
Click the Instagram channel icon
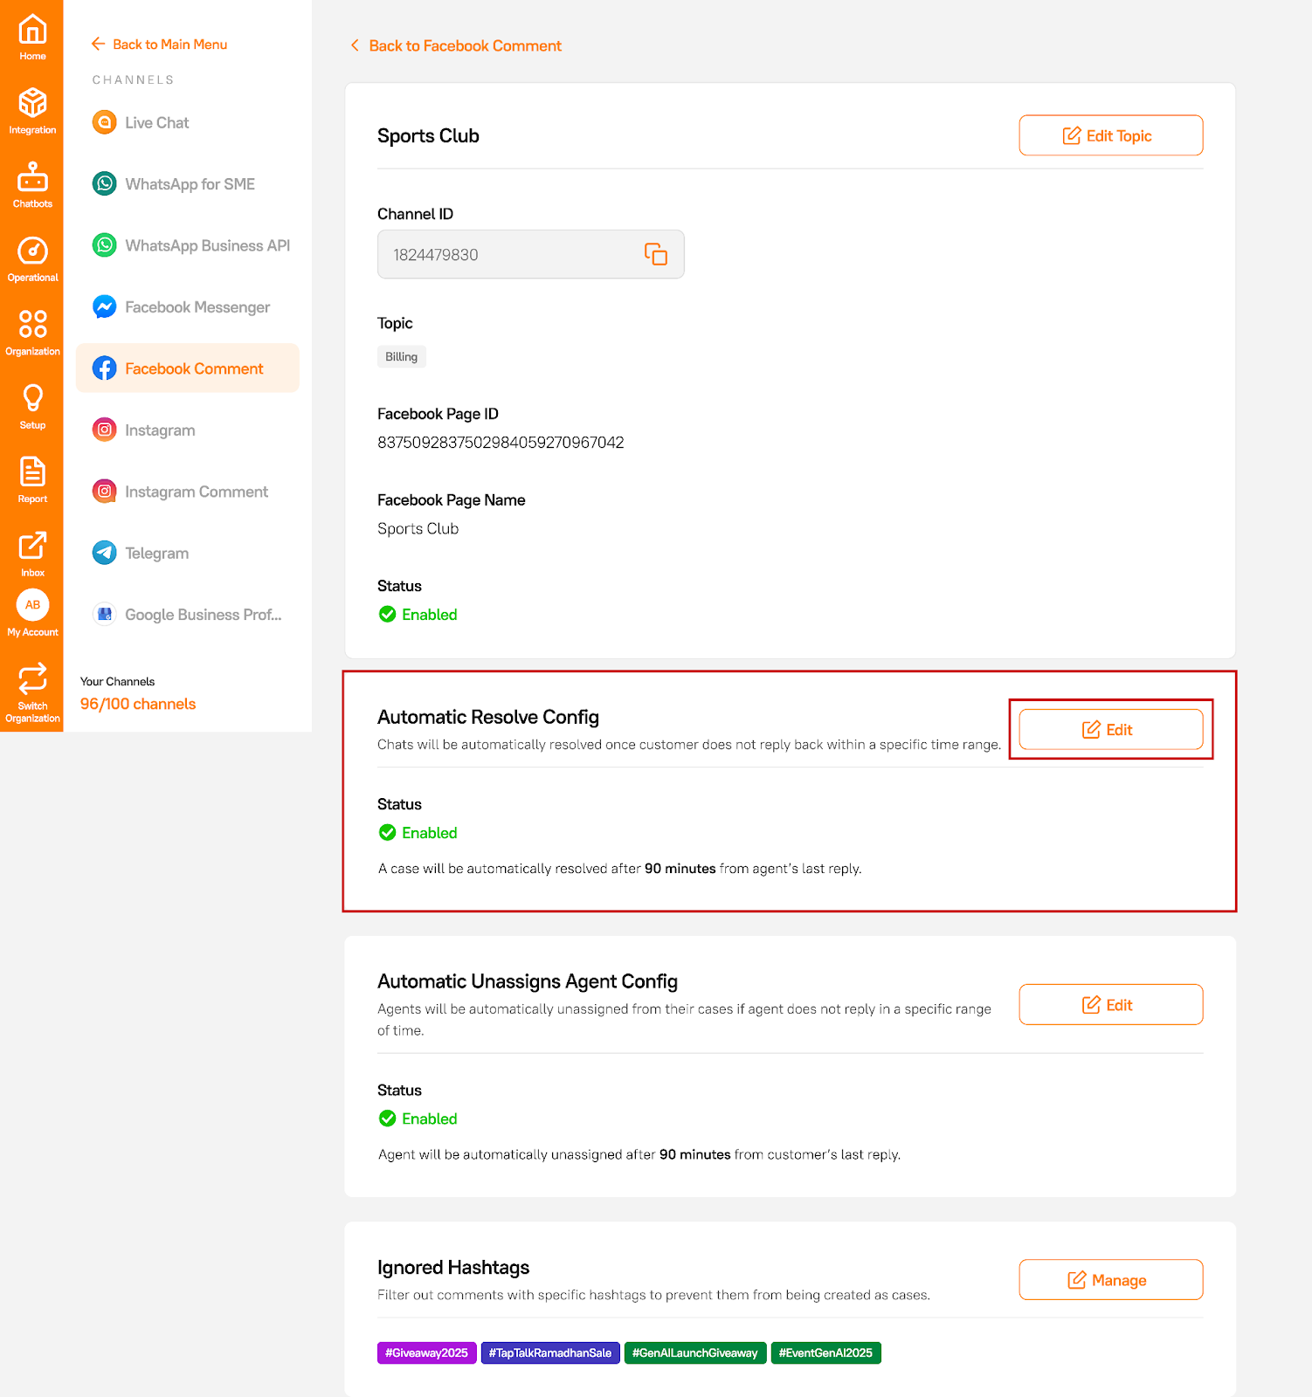point(105,430)
